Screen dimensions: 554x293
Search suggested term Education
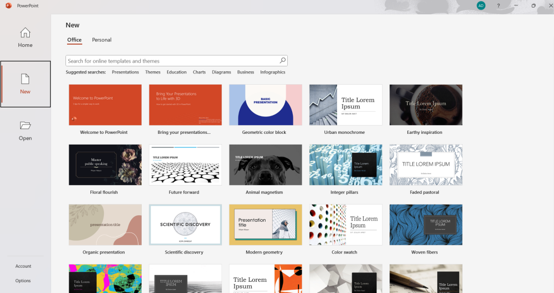177,72
